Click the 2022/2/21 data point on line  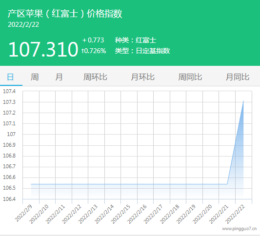[x=227, y=184]
